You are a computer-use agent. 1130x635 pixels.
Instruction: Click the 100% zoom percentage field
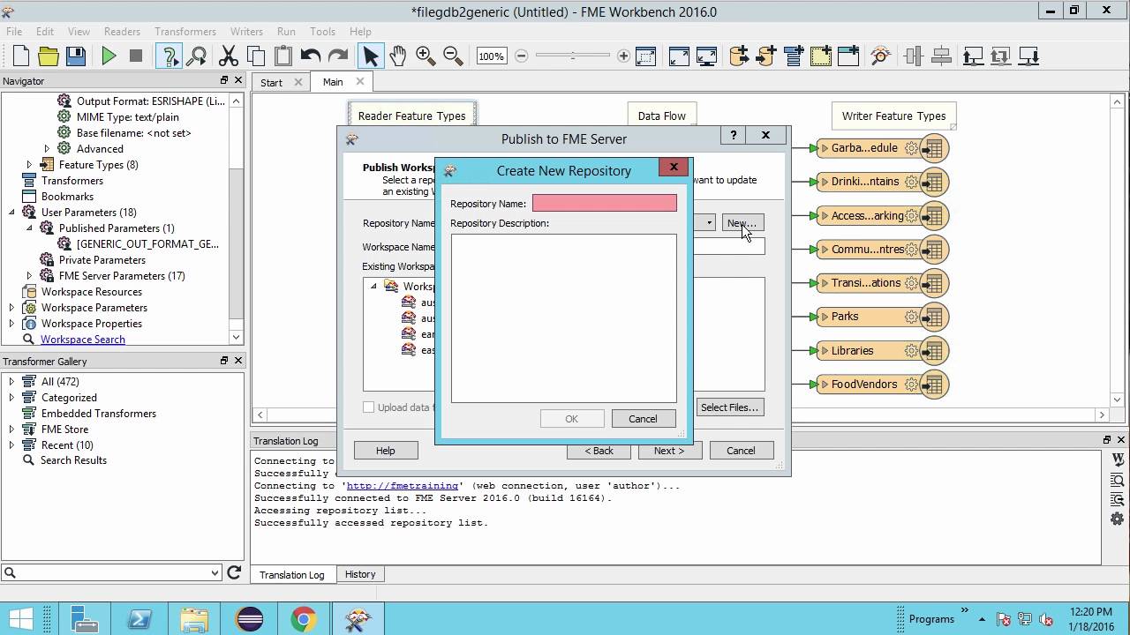492,56
